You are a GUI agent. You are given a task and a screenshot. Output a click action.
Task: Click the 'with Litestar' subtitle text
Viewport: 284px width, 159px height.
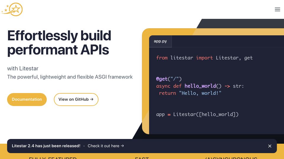pyautogui.click(x=23, y=69)
